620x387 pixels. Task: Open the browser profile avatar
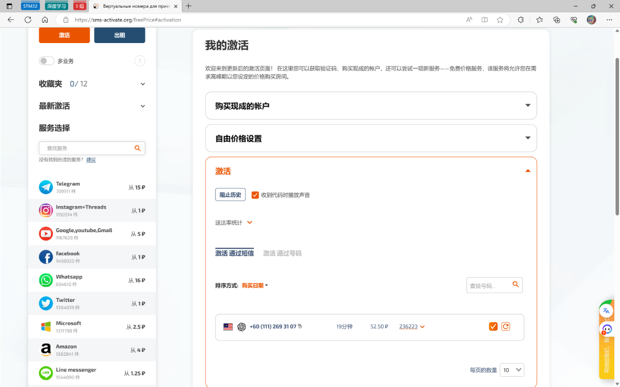pyautogui.click(x=591, y=19)
